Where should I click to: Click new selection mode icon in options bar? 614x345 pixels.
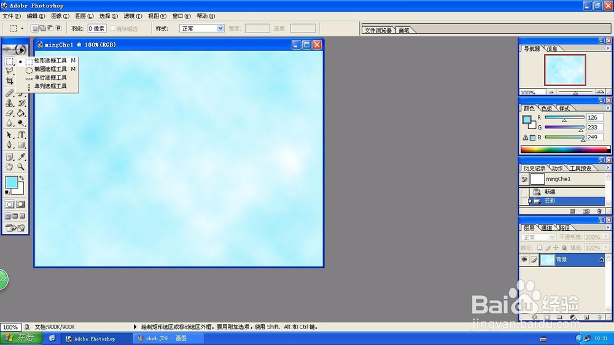[34, 28]
